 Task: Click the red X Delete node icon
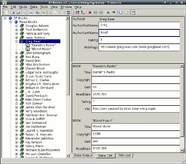tap(90, 13)
